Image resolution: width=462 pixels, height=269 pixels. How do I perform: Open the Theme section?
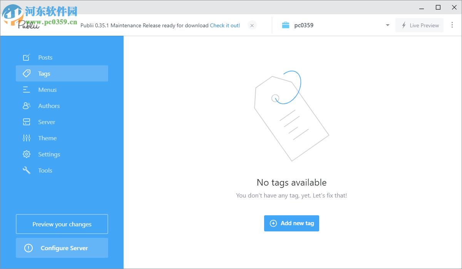62,138
